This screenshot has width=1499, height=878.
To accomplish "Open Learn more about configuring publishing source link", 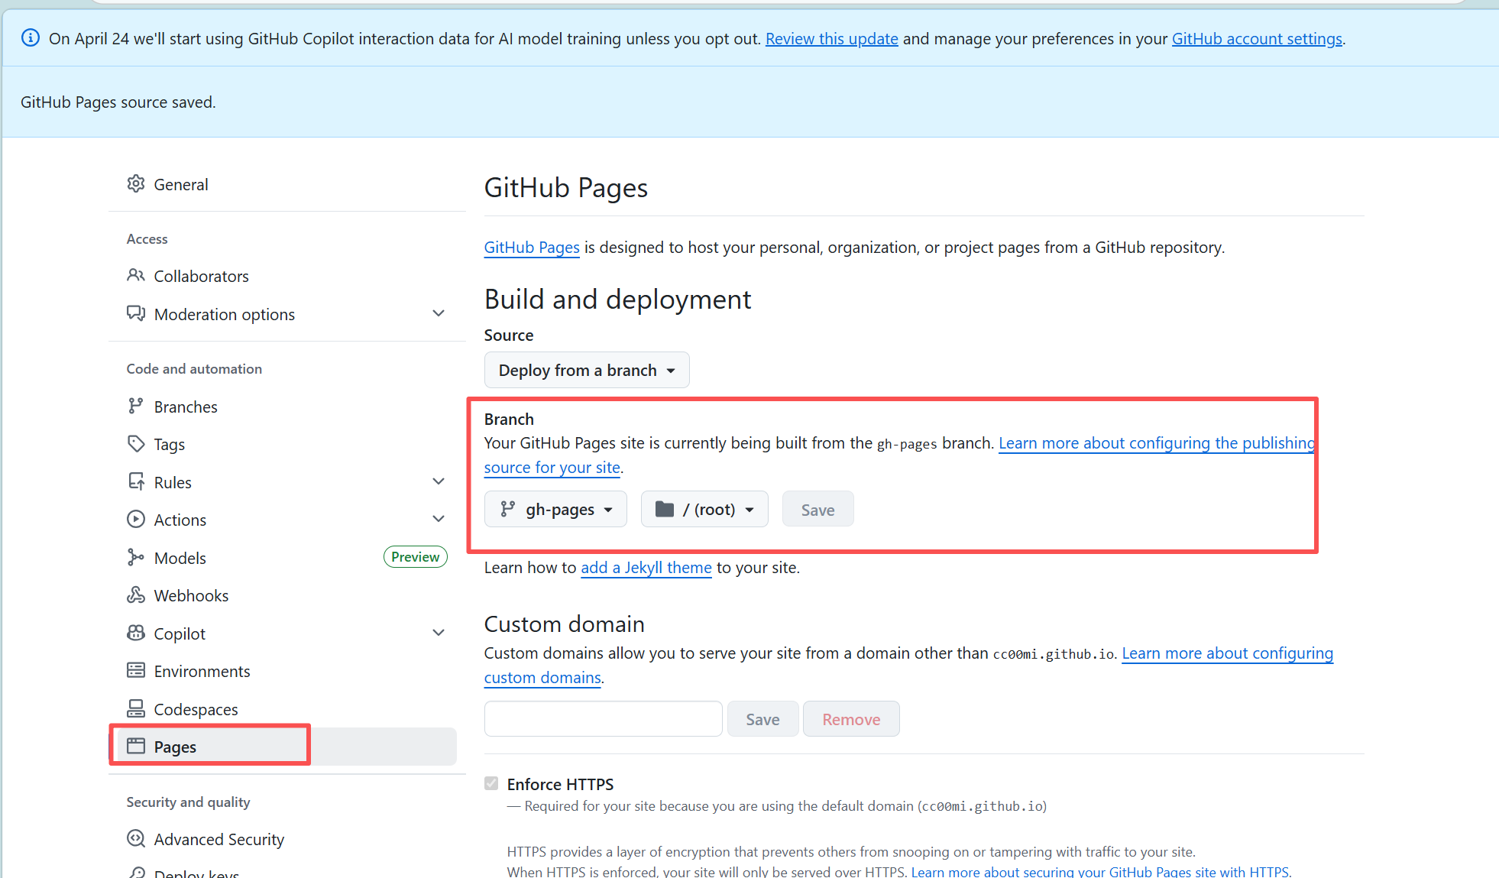I will (x=1157, y=443).
